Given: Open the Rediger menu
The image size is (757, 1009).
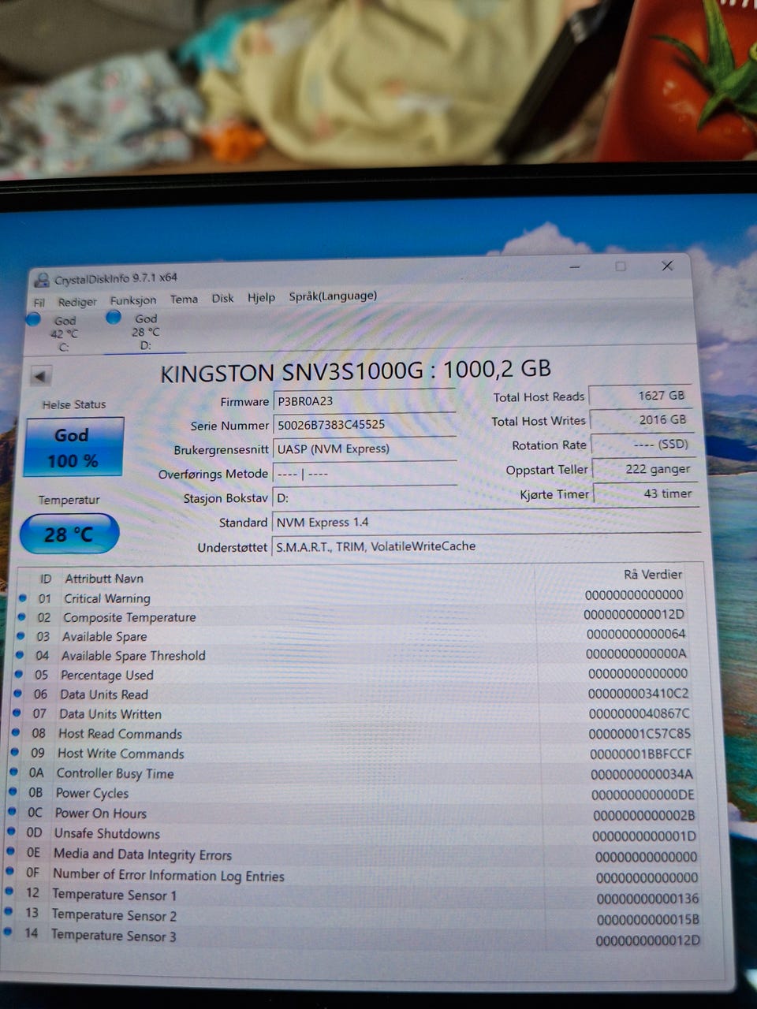Looking at the screenshot, I should coord(77,302).
